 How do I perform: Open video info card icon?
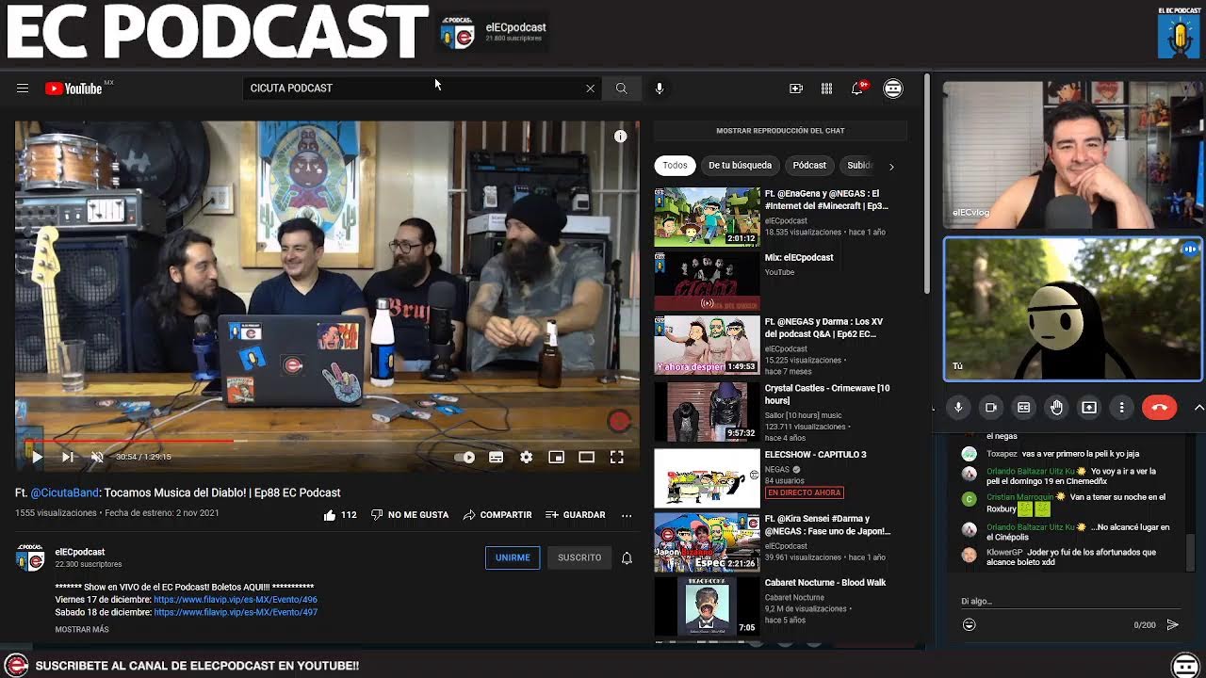click(620, 137)
